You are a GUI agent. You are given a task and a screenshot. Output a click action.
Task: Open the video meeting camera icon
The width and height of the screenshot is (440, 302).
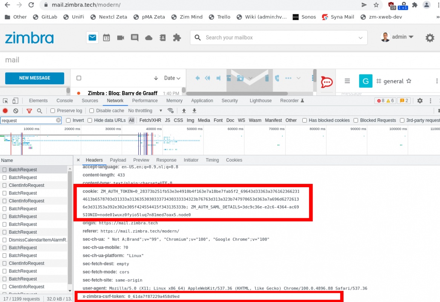click(121, 38)
